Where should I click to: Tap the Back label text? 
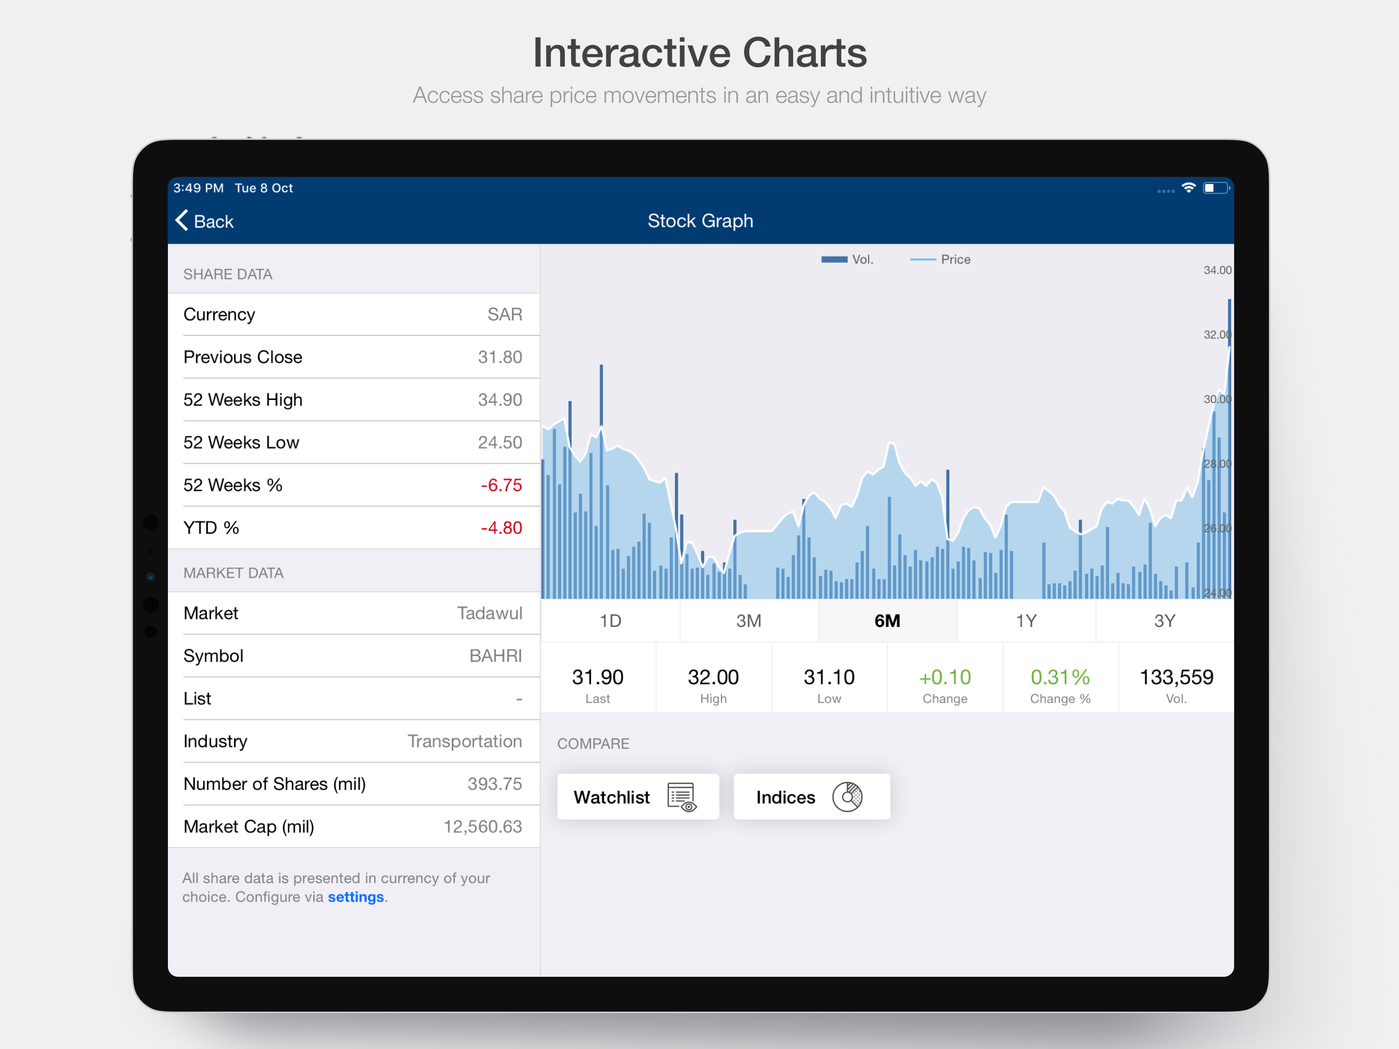click(x=214, y=221)
